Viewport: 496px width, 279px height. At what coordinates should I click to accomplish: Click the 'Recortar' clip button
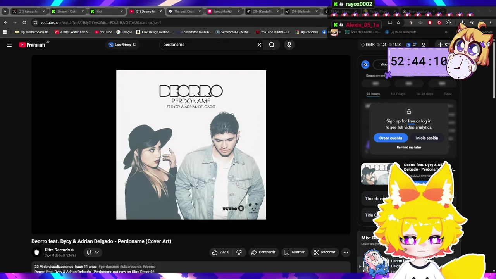pos(324,252)
